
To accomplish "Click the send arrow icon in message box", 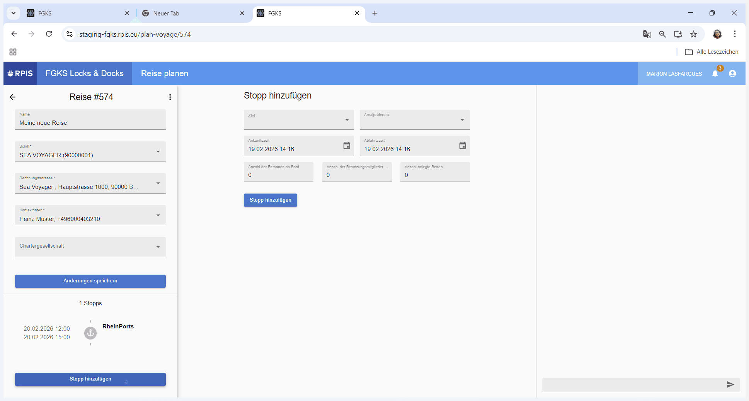I will (x=730, y=384).
